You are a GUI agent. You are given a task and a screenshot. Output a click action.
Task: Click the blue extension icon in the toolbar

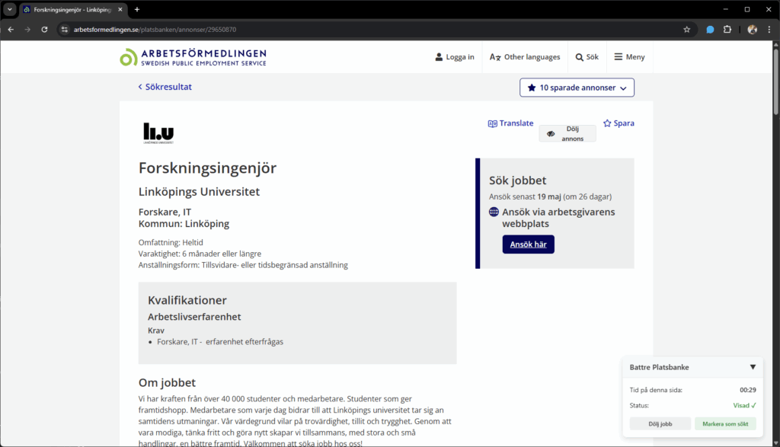711,30
